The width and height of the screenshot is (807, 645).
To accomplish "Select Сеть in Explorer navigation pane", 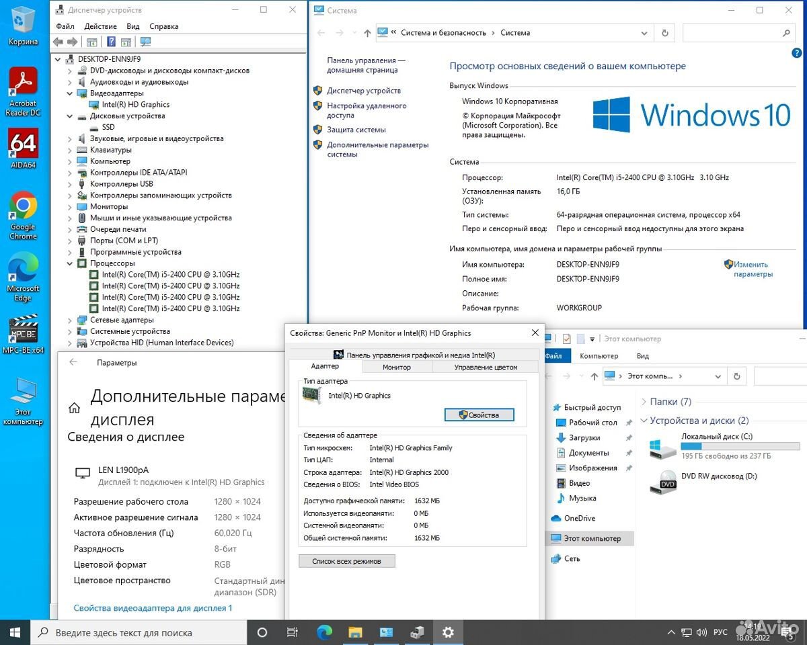I will tap(572, 558).
